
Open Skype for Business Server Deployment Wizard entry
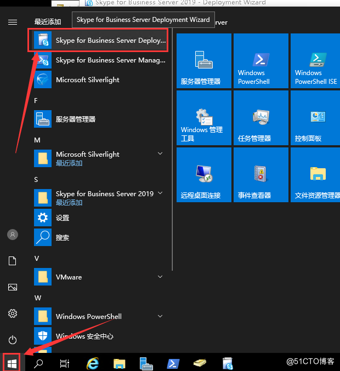[100, 41]
